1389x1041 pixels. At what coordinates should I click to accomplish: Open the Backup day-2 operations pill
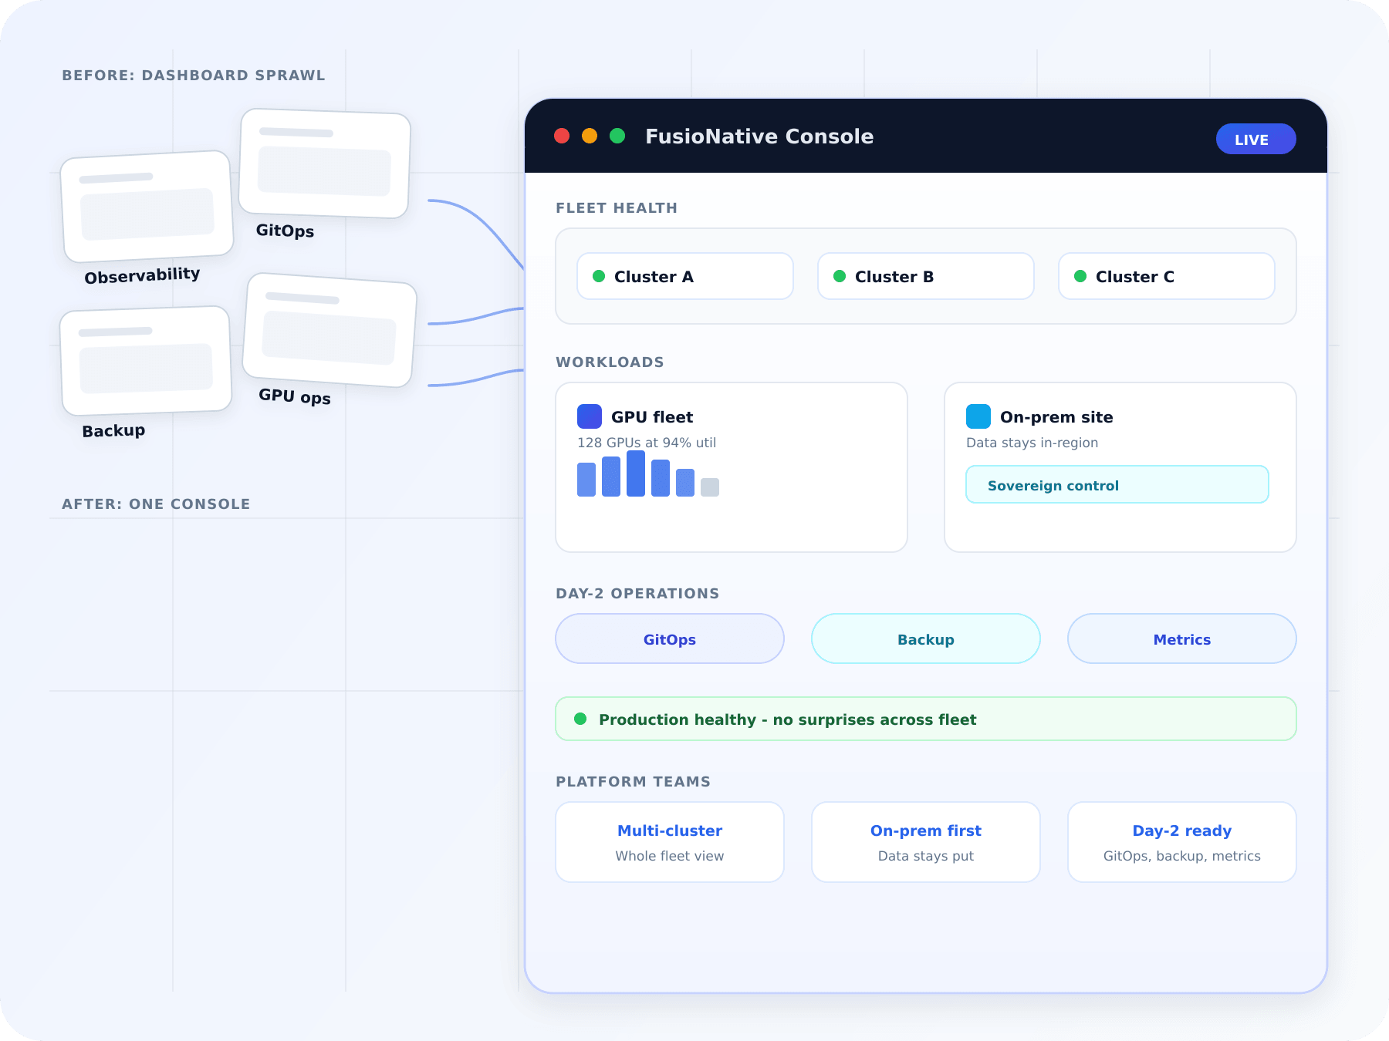point(926,638)
